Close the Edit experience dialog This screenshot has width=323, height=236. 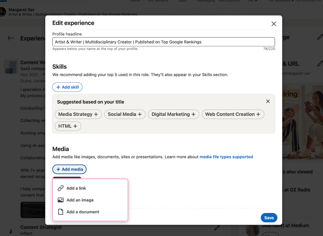pyautogui.click(x=274, y=24)
